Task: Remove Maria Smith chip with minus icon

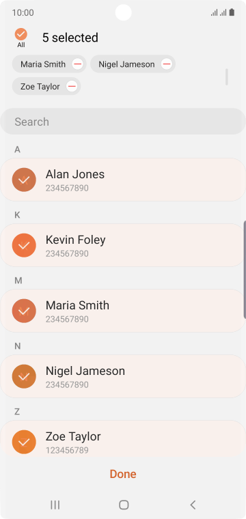Action: coord(77,64)
